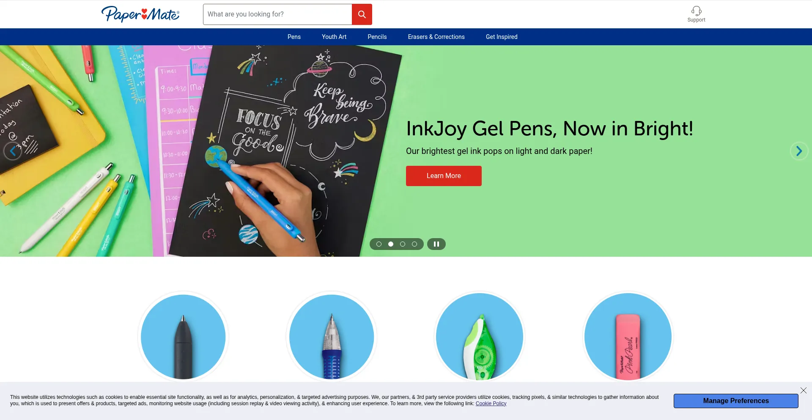Click the Paper Mate logo
This screenshot has width=812, height=420.
(x=140, y=14)
